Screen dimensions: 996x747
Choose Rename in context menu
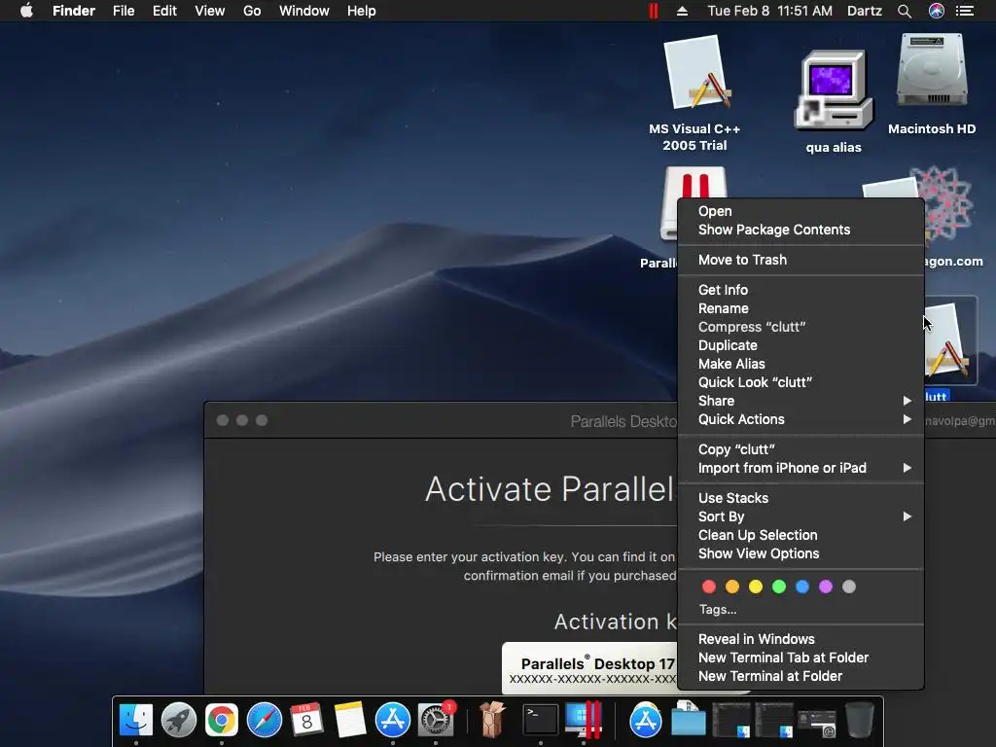(x=801, y=308)
